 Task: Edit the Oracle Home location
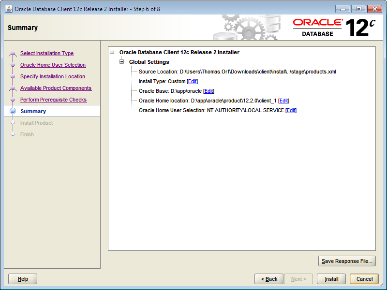tap(283, 101)
